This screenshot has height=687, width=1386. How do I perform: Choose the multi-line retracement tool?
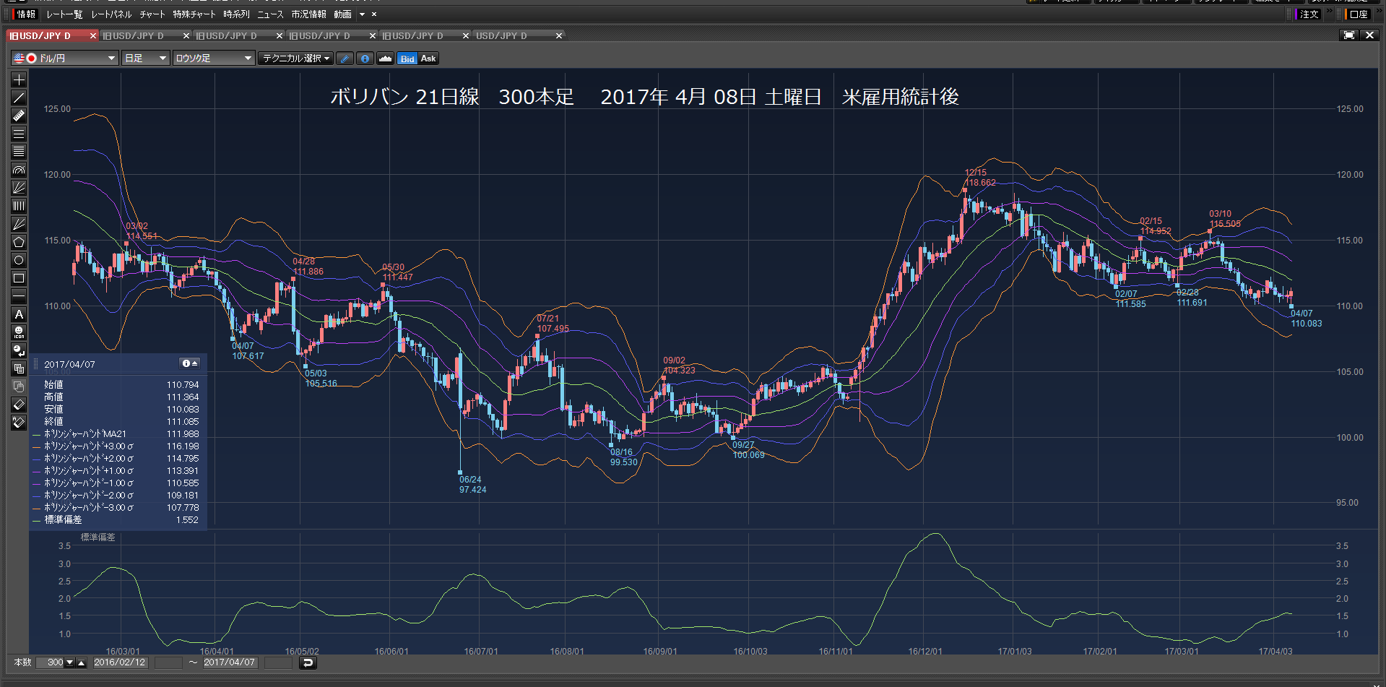coord(19,152)
